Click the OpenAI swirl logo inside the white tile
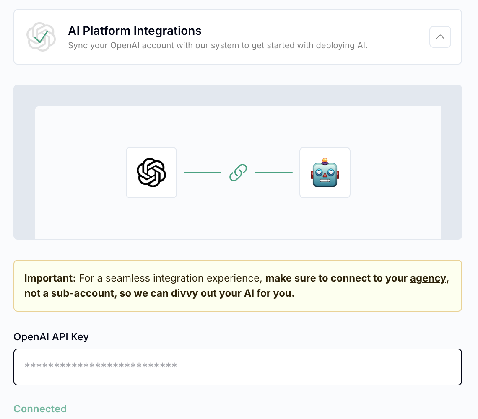Screen dimensions: 478x419 tap(151, 172)
